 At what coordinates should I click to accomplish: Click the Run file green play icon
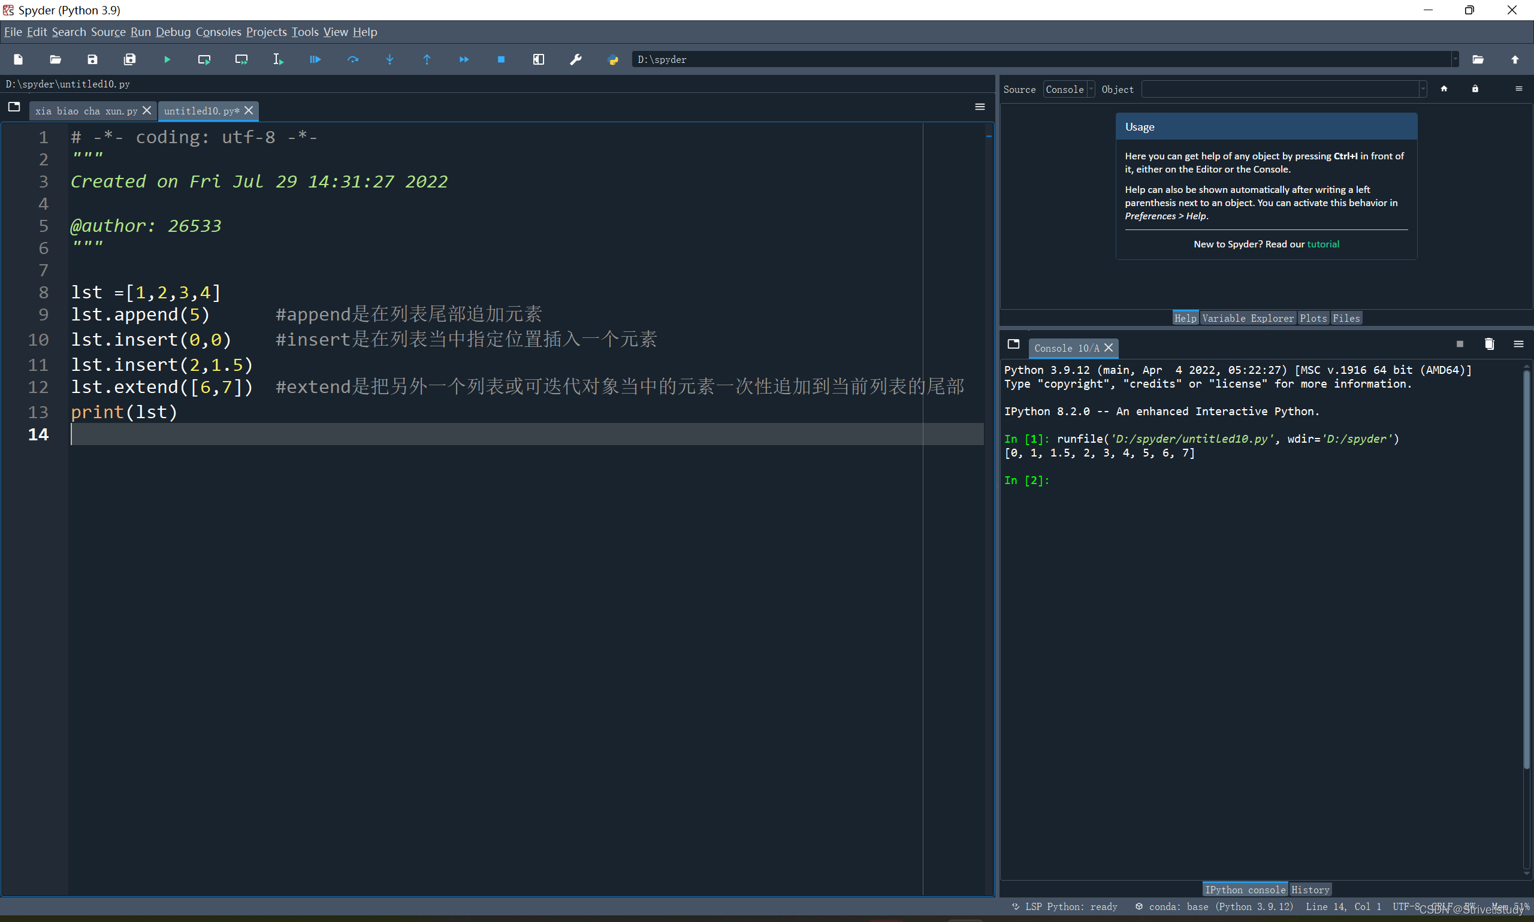tap(167, 60)
